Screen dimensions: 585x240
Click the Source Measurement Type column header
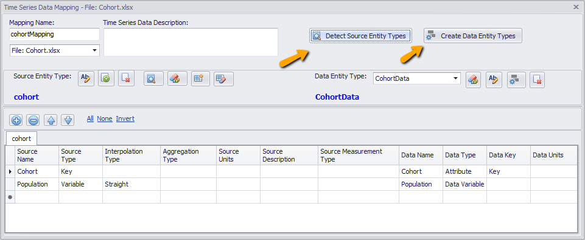[359, 155]
